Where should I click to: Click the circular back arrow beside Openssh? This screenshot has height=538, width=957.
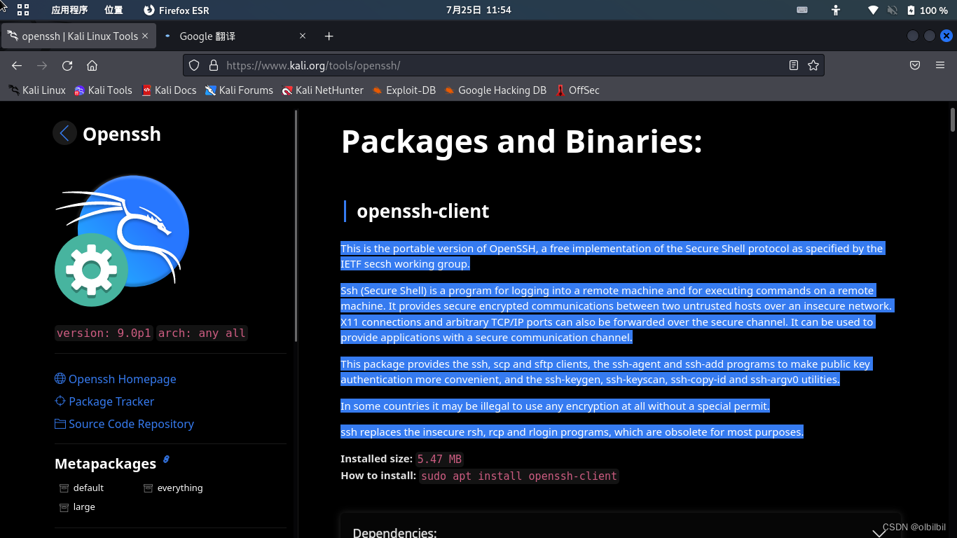(x=64, y=133)
